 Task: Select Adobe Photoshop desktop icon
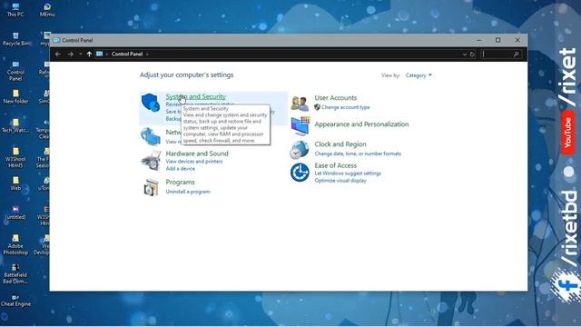coord(15,244)
